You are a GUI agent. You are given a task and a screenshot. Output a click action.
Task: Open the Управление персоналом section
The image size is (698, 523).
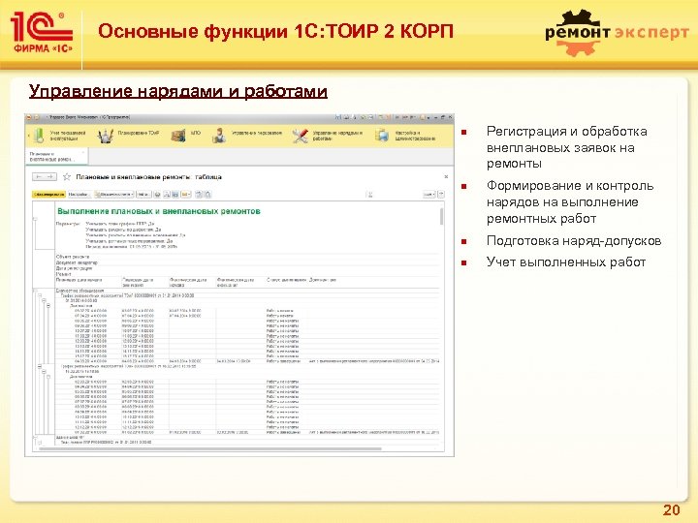(x=247, y=136)
